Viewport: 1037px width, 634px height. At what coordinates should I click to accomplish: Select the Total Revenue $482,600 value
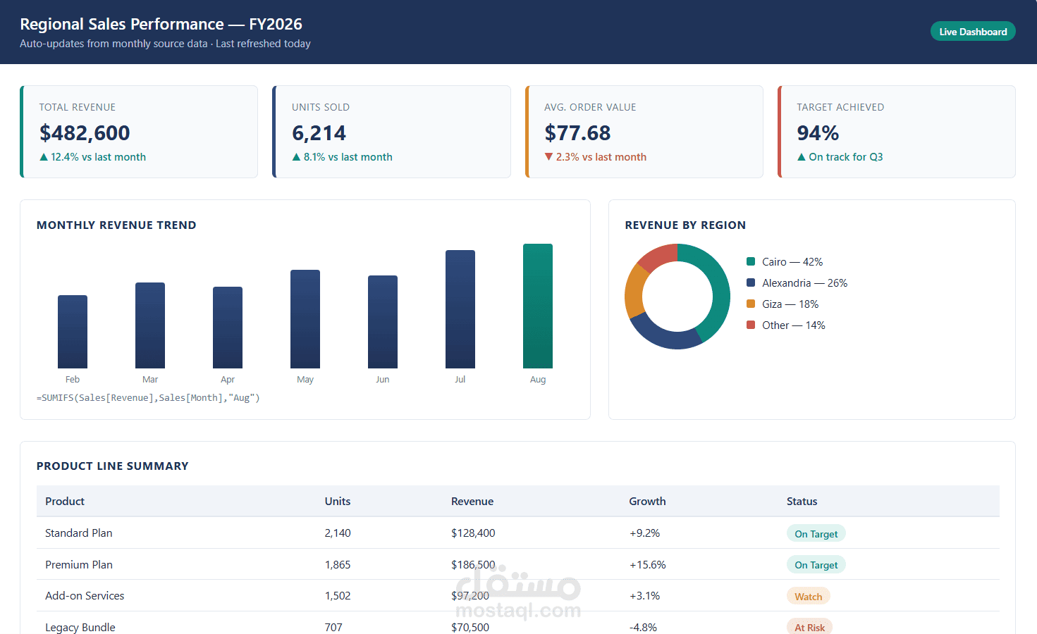(85, 133)
